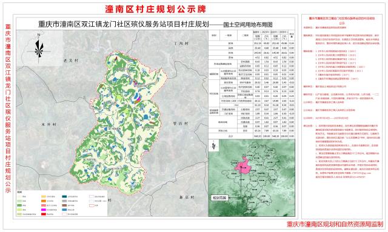This screenshot has height=232, width=388.
Task: Select the dark green swatch in the legend
Action: tap(19, 205)
